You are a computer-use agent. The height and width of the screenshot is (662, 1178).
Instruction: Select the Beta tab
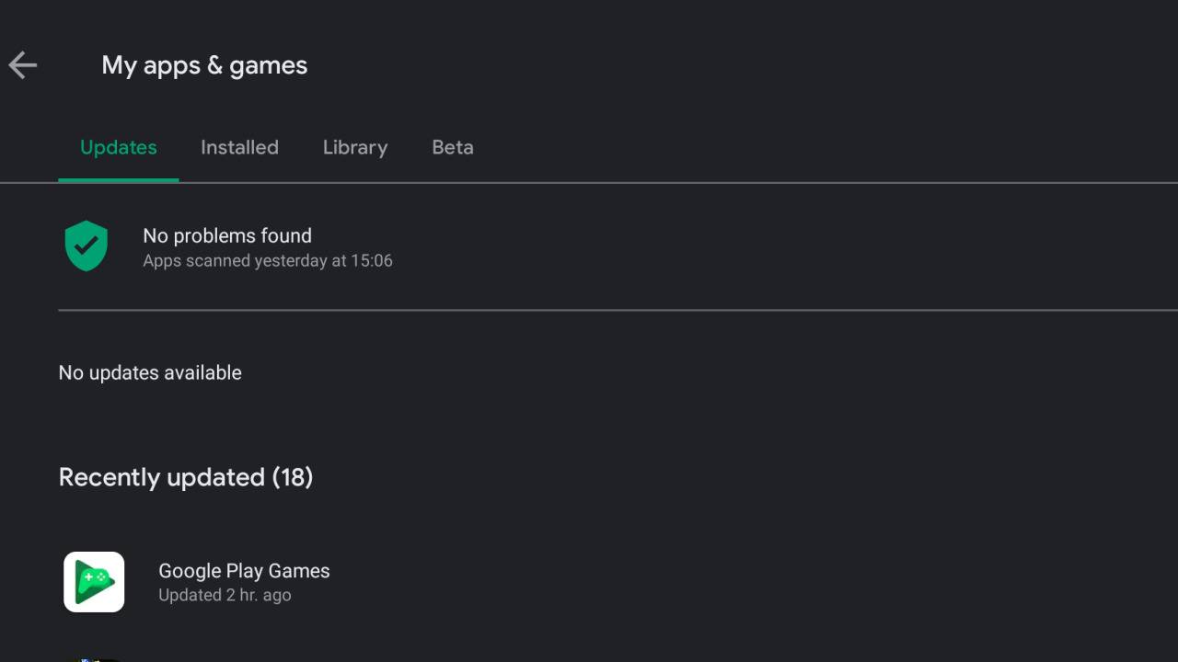[x=453, y=147]
